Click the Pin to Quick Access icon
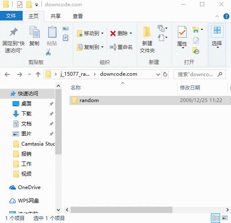 (14, 32)
